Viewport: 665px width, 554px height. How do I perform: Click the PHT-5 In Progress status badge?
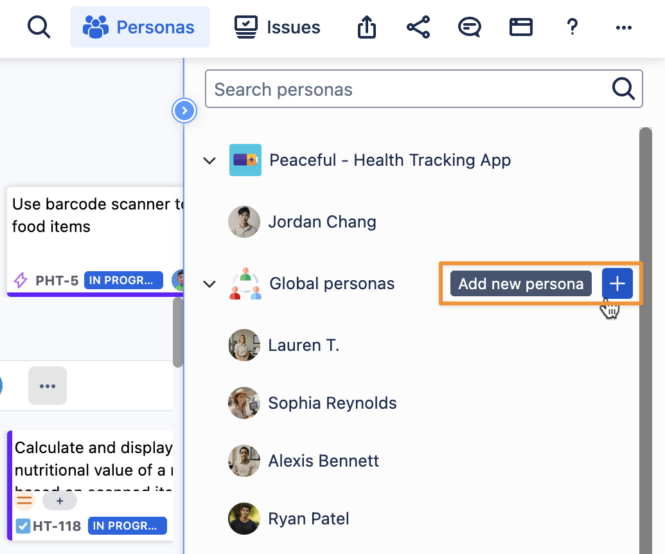123,280
